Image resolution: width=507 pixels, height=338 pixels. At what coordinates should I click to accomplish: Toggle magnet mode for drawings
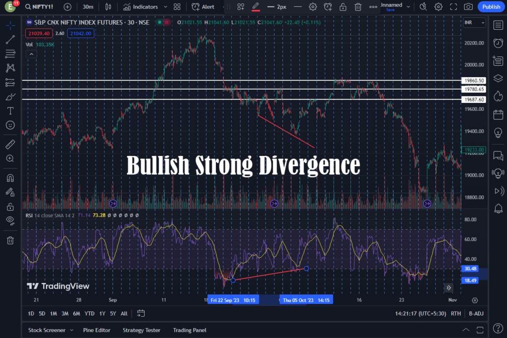[10, 178]
